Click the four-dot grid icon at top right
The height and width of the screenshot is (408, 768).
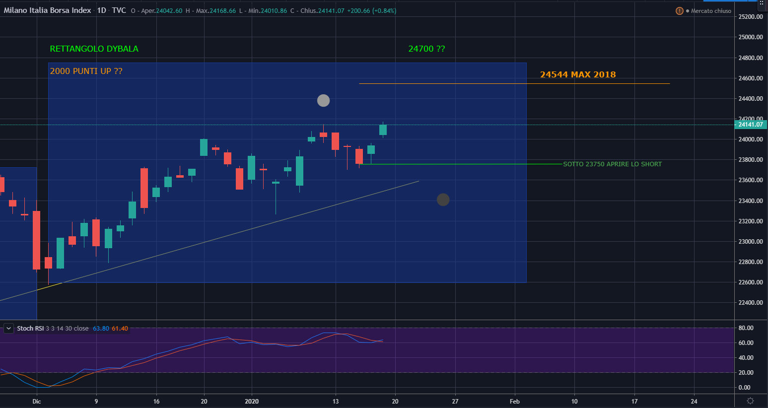762,3
